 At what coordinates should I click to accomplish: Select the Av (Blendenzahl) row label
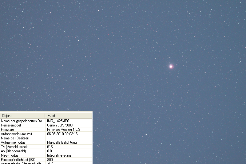(x=13, y=151)
